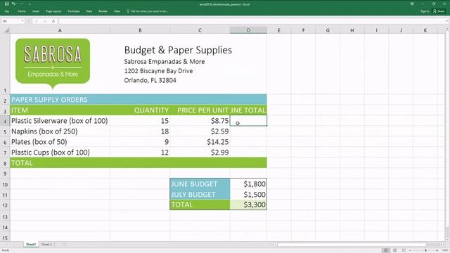Screen dimensions: 450x253
Task: Select column G header
Action: pos(328,30)
